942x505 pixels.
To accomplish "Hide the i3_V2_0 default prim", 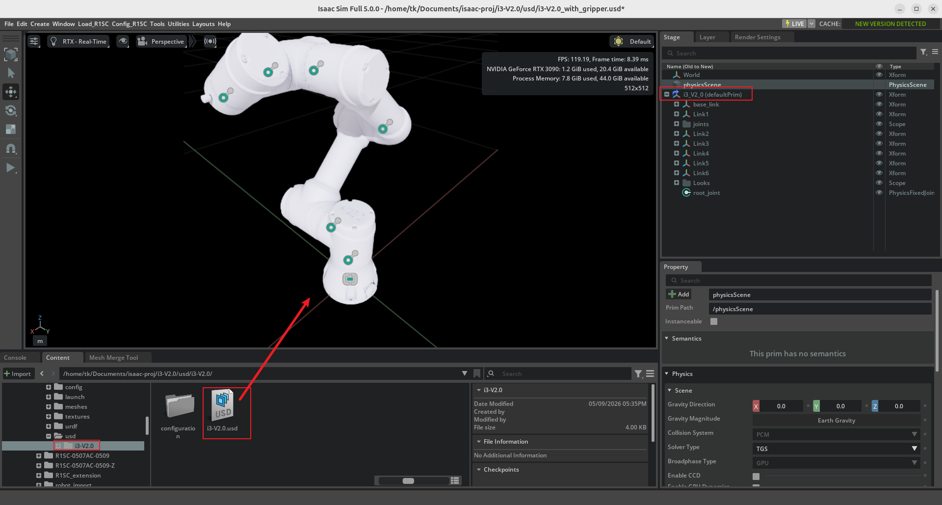I will coord(879,94).
